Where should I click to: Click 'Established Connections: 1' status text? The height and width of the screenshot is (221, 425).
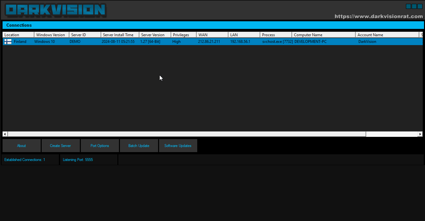click(25, 160)
